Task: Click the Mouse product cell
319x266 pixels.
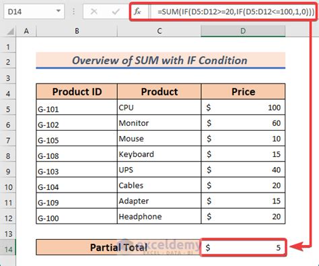Action: pos(159,139)
